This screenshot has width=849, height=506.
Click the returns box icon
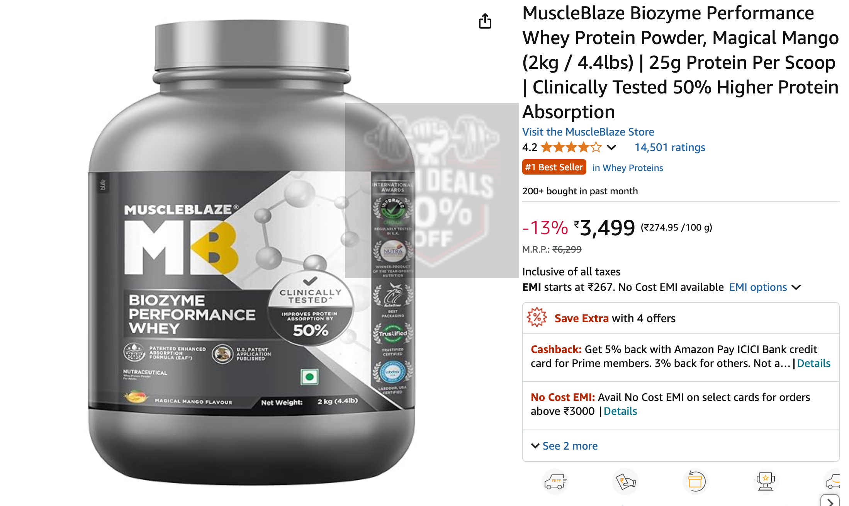pos(695,481)
